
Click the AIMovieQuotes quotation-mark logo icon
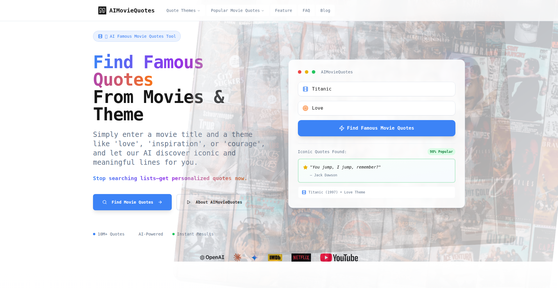pyautogui.click(x=102, y=10)
